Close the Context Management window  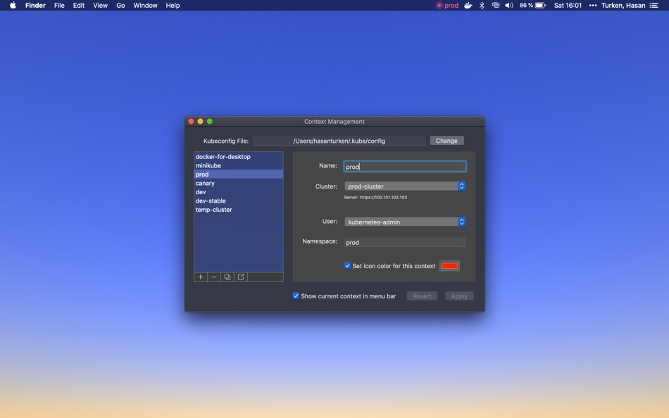(191, 122)
